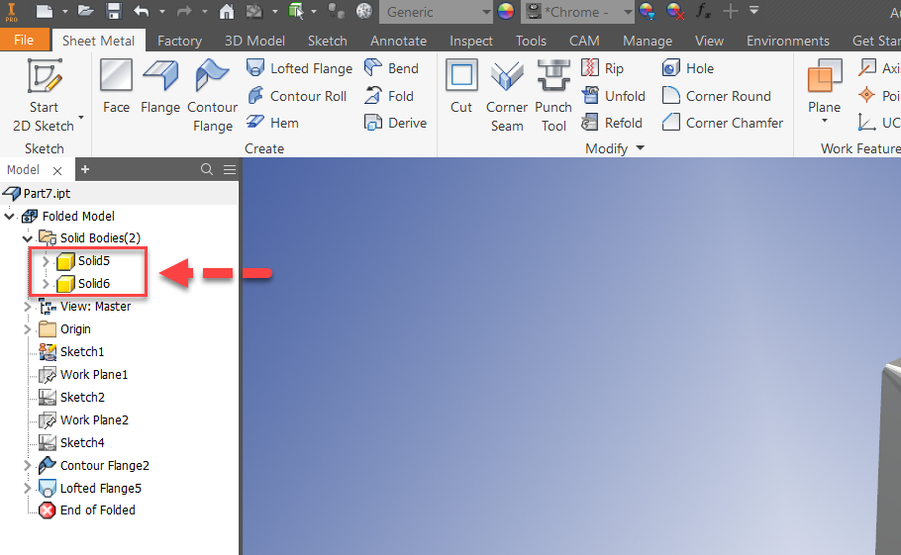901x555 pixels.
Task: Expand the Contour Flange2 feature
Action: tap(28, 465)
